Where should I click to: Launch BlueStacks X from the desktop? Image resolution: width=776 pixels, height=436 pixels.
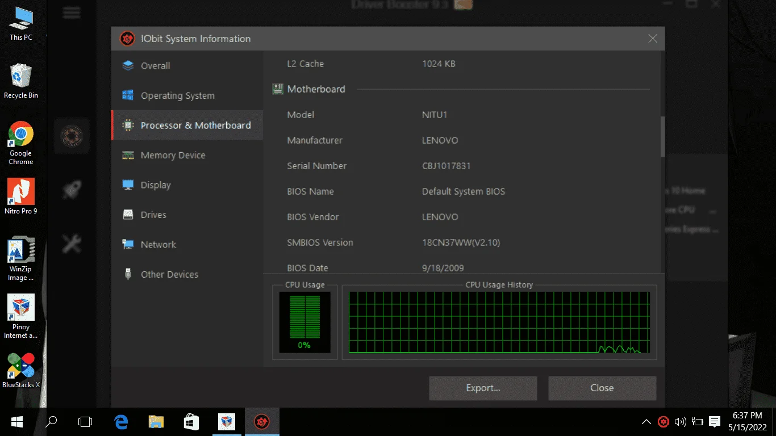tap(21, 371)
